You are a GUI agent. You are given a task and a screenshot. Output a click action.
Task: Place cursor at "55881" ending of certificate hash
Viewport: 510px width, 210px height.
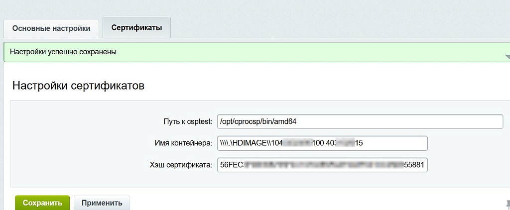point(414,165)
